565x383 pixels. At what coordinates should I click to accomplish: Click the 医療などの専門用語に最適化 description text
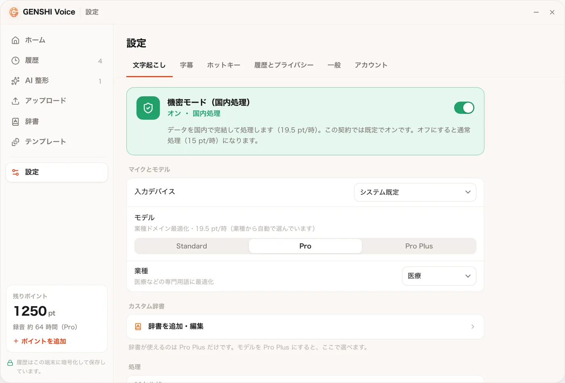174,282
